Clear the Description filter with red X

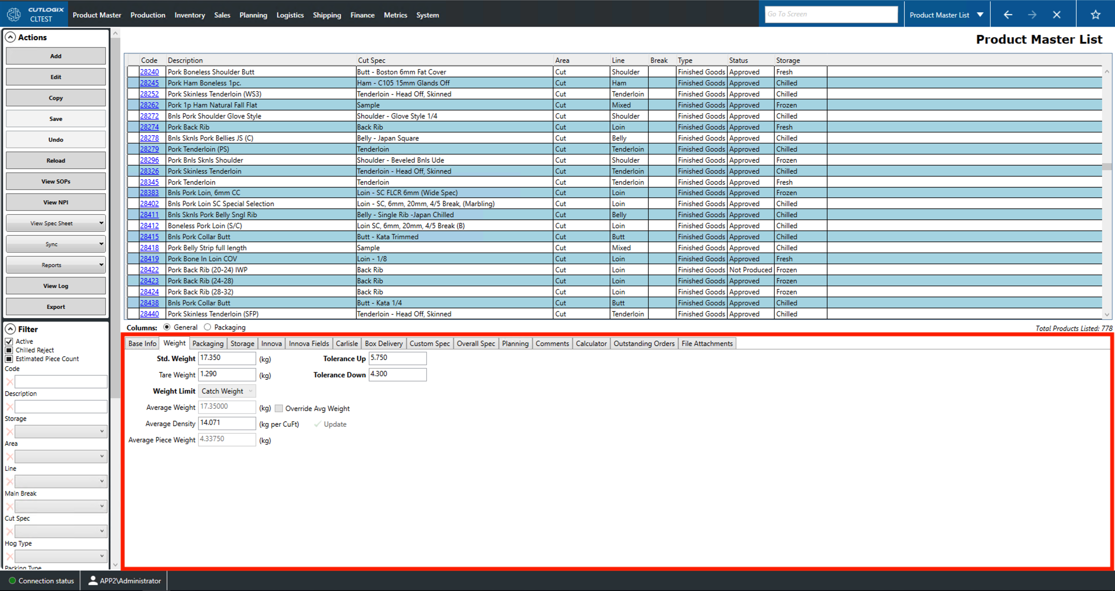(x=9, y=406)
